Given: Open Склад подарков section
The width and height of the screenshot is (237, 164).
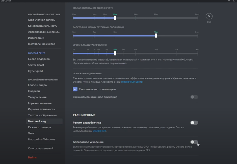Looking at the screenshot, I should click(x=39, y=59).
